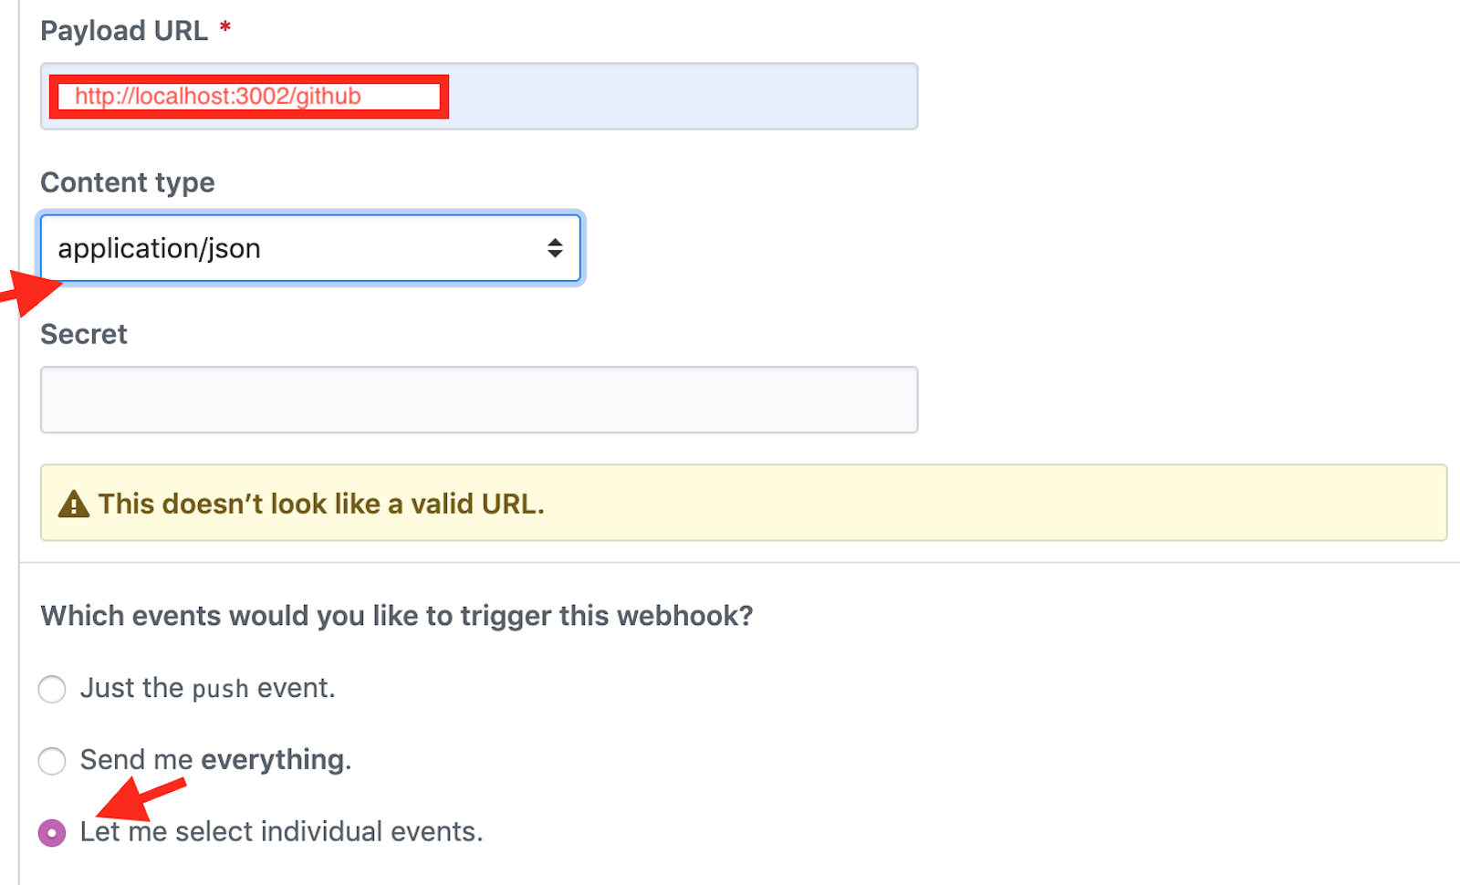This screenshot has height=885, width=1460.
Task: Click the up-down chevron on the Content type selector
Action: [x=557, y=248]
